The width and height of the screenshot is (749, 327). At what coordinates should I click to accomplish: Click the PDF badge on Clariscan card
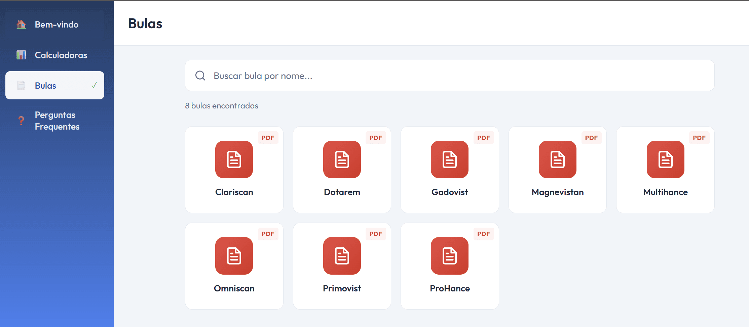tap(268, 138)
